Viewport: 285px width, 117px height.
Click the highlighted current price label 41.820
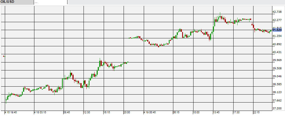277,30
